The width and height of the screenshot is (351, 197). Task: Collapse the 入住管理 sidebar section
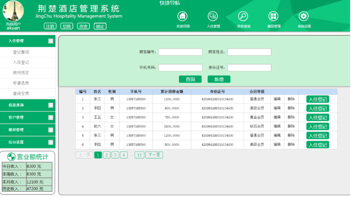click(51, 41)
